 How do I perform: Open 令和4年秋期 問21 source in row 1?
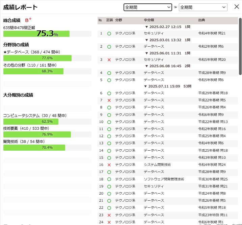point(212,33)
